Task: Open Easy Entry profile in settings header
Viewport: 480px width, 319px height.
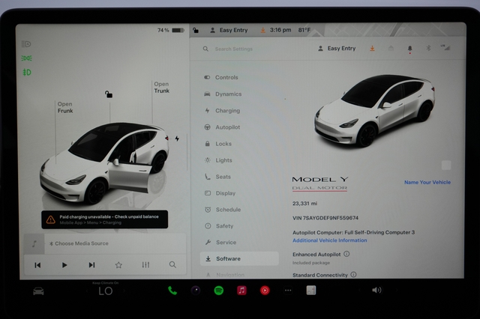Action: 337,48
